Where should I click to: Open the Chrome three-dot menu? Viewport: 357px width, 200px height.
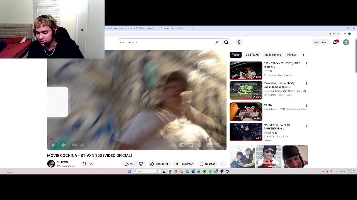pyautogui.click(x=354, y=34)
